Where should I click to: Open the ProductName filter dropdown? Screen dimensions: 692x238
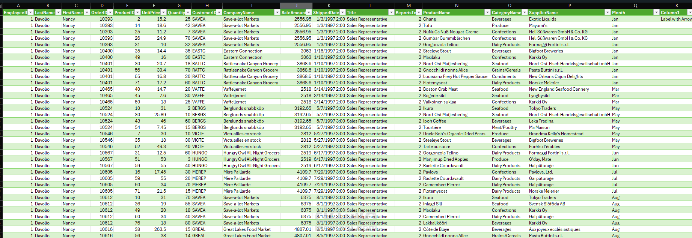point(487,12)
